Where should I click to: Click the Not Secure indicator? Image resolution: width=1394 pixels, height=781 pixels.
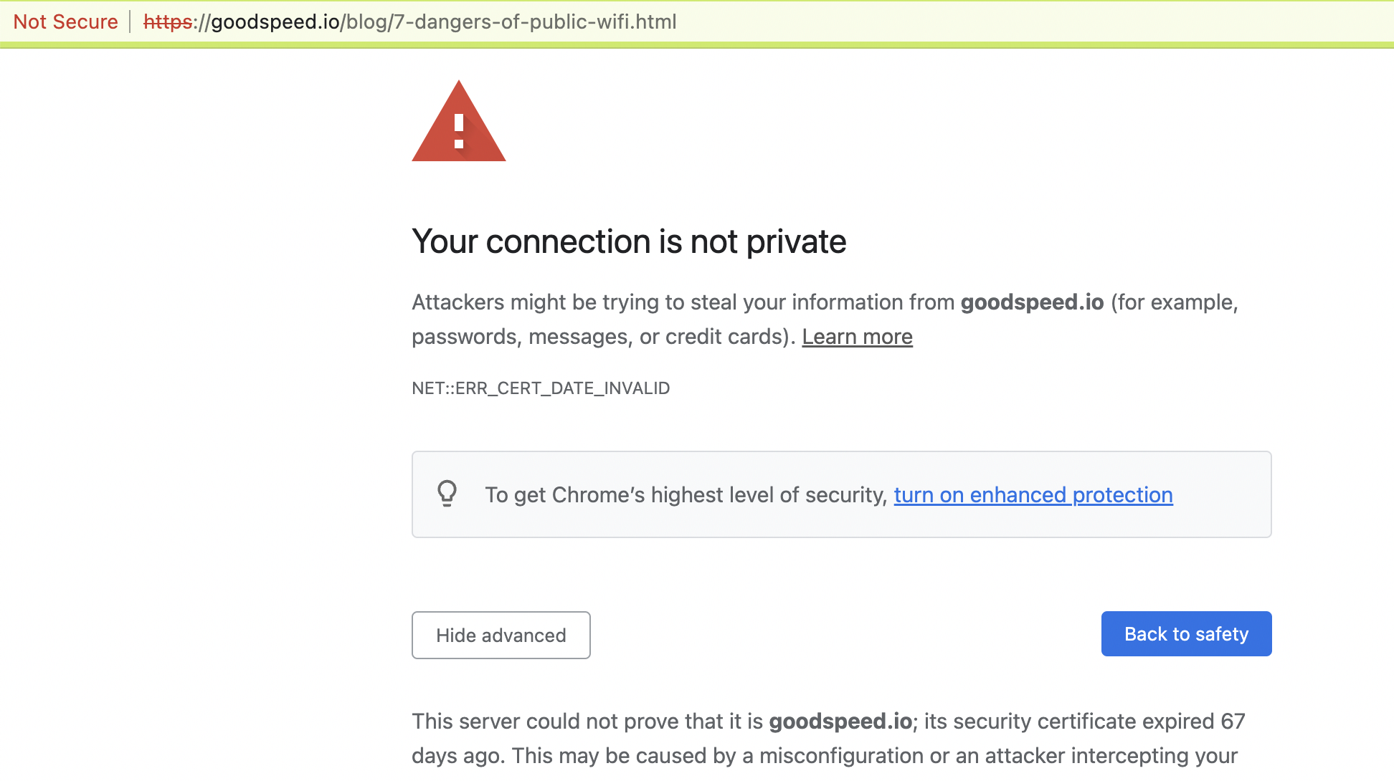coord(65,21)
